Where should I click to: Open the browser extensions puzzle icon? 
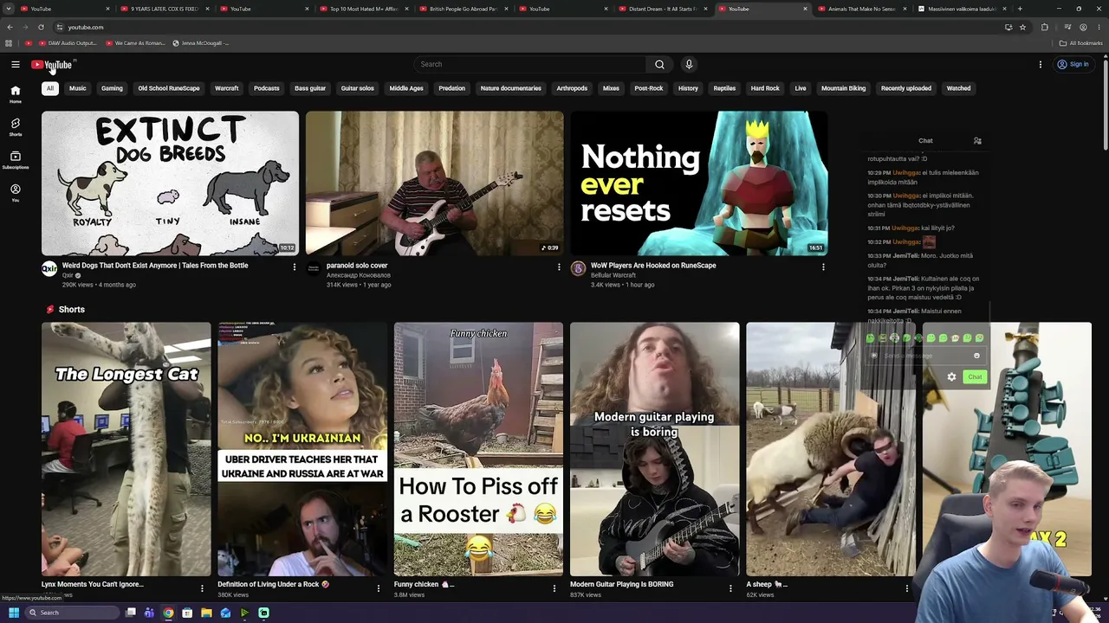click(x=1044, y=27)
